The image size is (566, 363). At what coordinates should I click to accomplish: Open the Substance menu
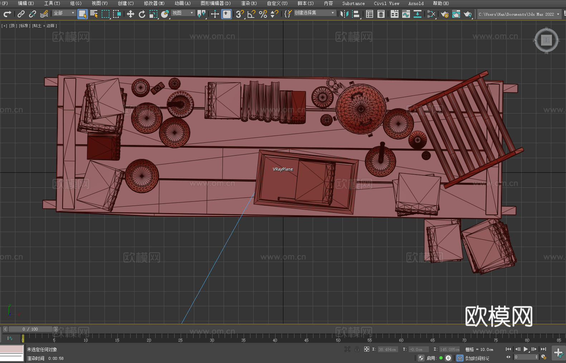(x=353, y=3)
